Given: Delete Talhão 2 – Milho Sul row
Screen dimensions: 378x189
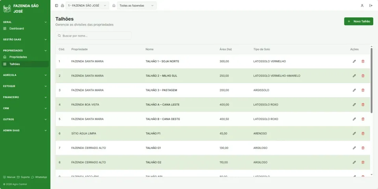Looking at the screenshot, I should 363,76.
